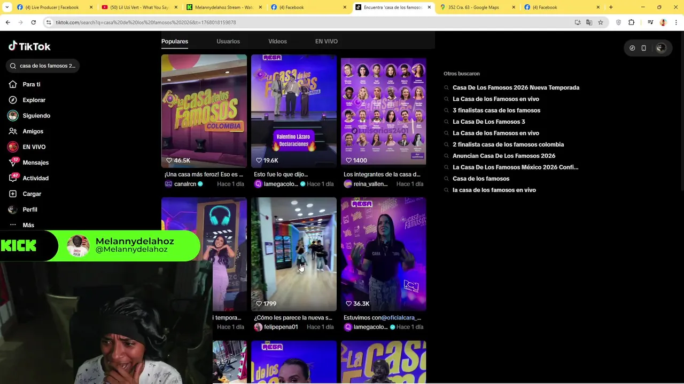Search La Casa De Los Famosos México 2026
684x384 pixels.
(516, 167)
